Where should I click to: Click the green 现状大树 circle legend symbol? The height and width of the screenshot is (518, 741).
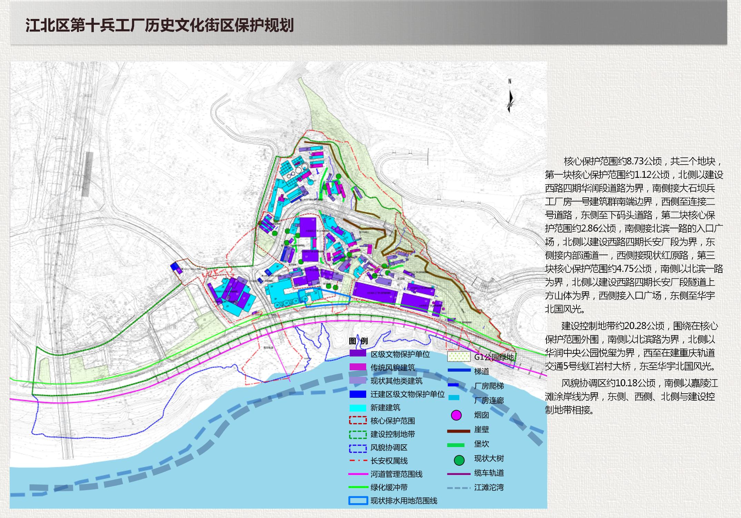[x=459, y=460]
